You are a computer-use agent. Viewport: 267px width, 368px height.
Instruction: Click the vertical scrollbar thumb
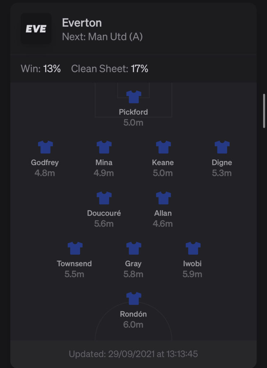pos(264,111)
